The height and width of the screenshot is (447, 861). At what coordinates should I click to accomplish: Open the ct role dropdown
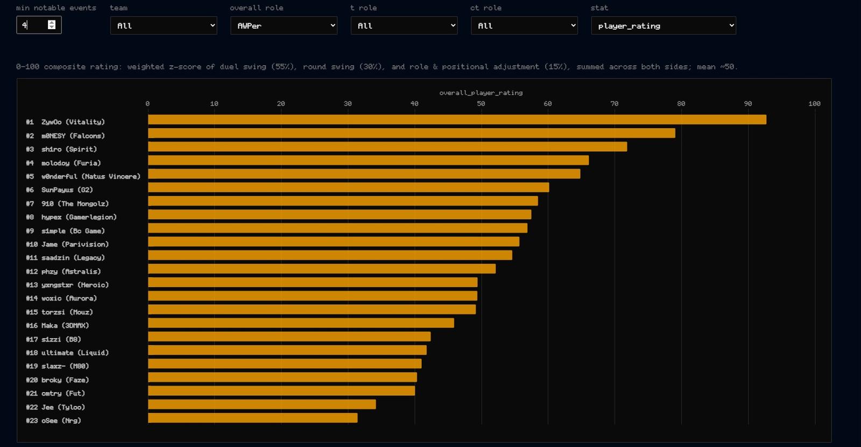click(x=524, y=25)
